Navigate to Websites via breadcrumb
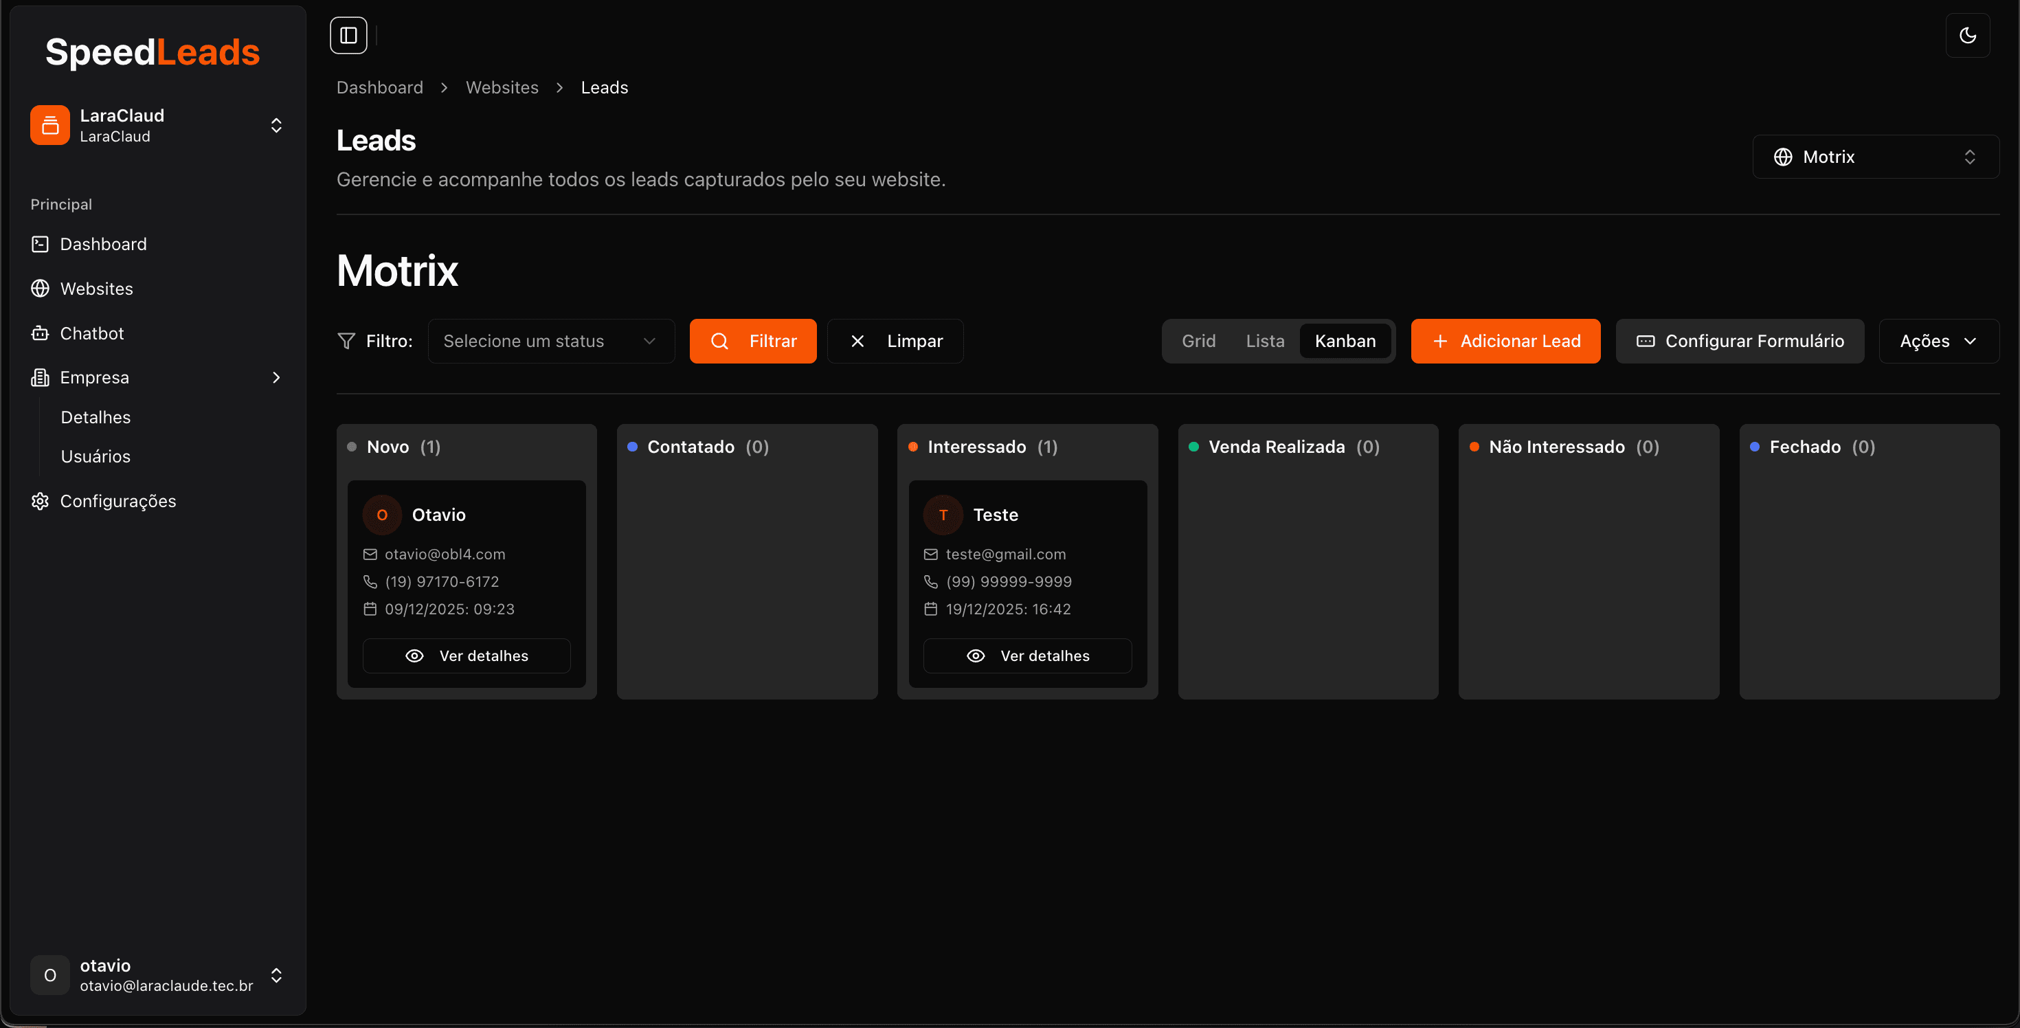Image resolution: width=2020 pixels, height=1028 pixels. [502, 87]
